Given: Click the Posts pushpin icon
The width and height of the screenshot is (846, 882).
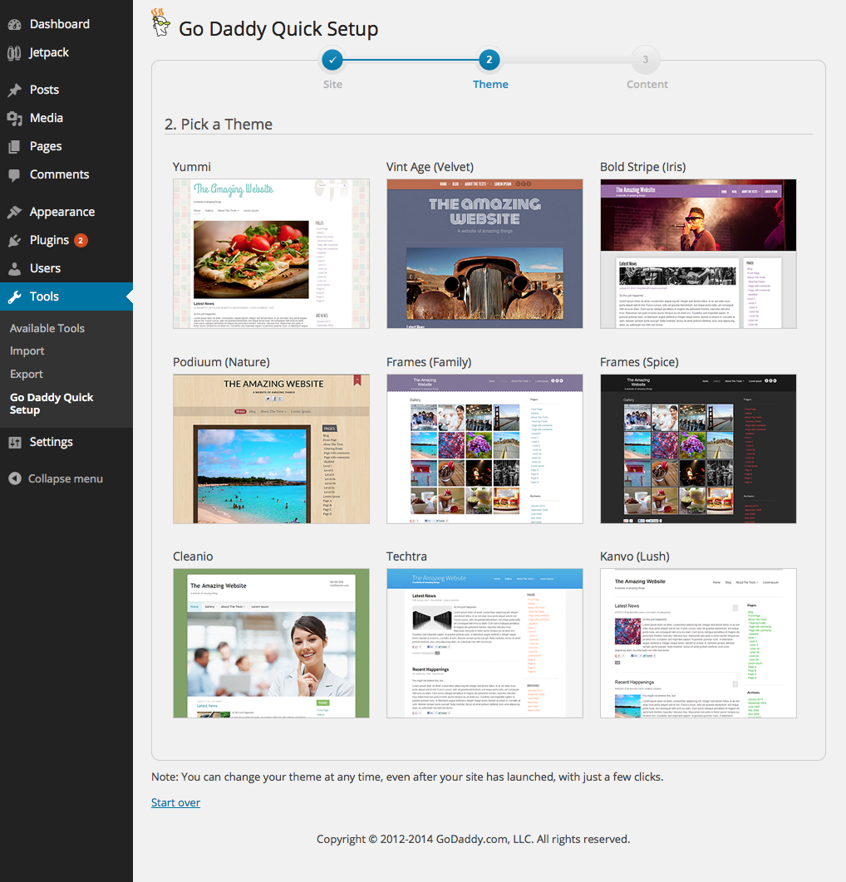Looking at the screenshot, I should (14, 90).
